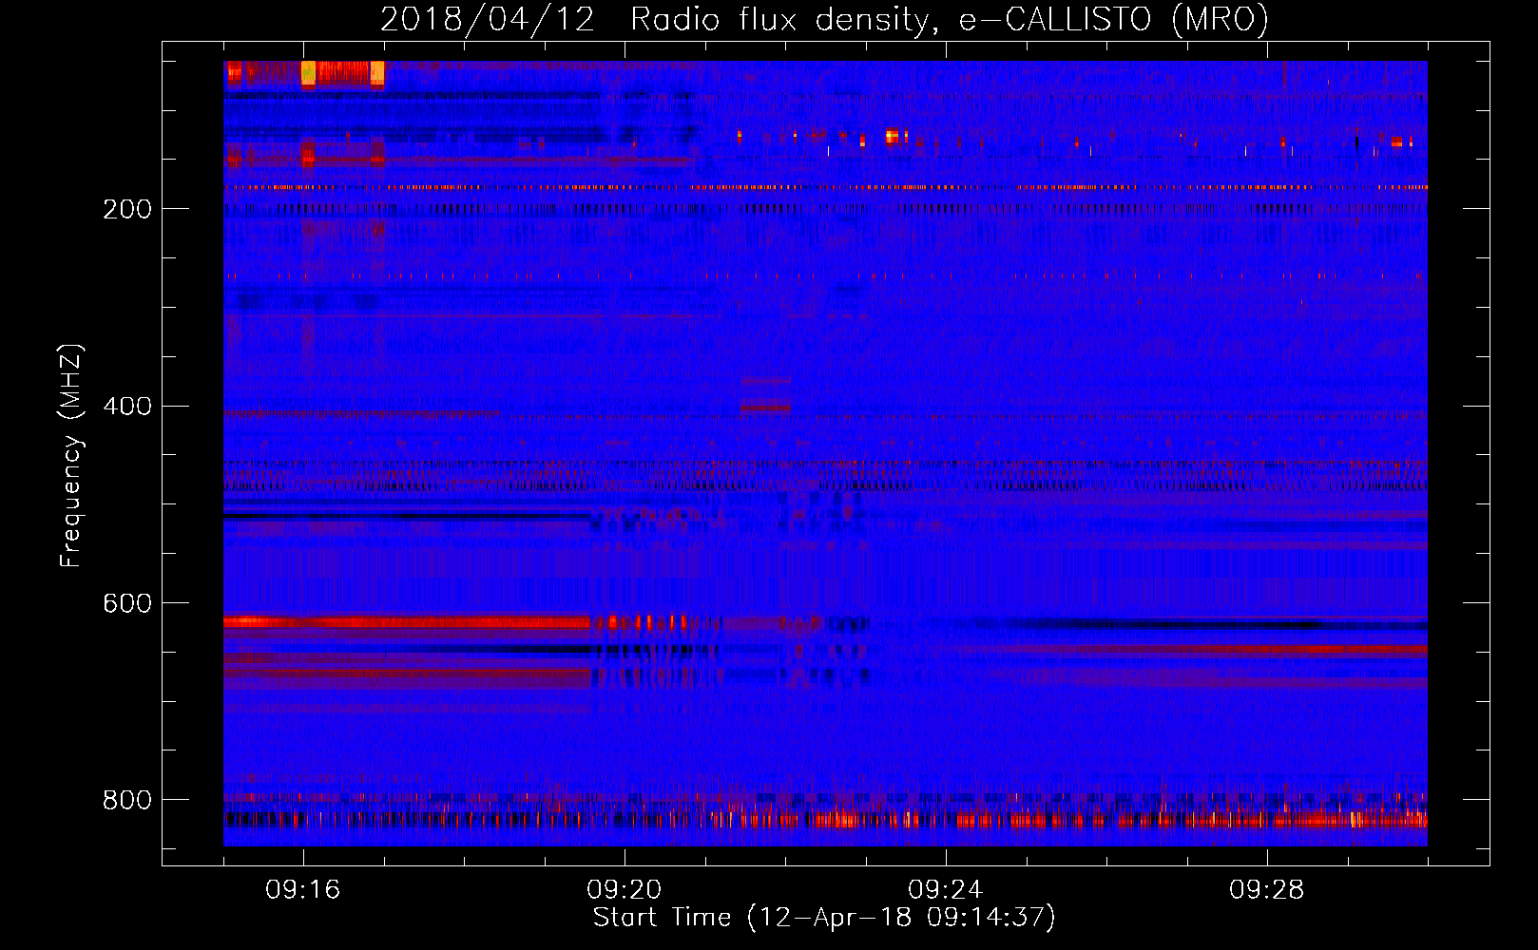Screen dimensions: 1538x950
Task: Click the '09:16' time tick label
Action: pos(303,890)
